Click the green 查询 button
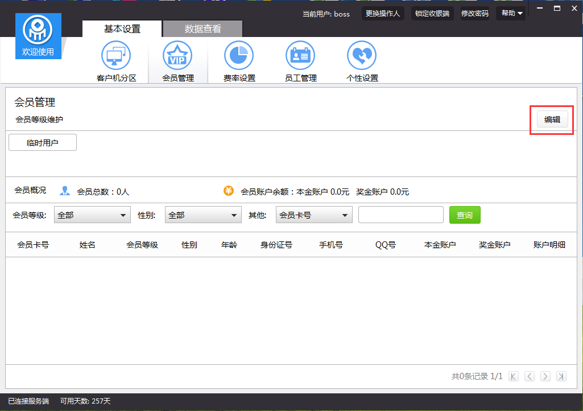This screenshot has width=583, height=411. [465, 215]
